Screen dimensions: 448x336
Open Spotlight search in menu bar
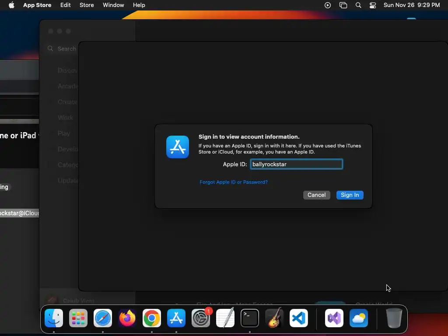[x=358, y=5]
